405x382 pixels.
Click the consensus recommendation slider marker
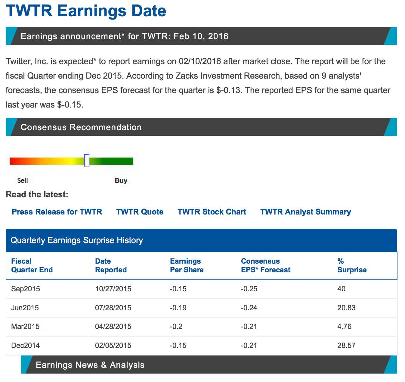coord(87,160)
